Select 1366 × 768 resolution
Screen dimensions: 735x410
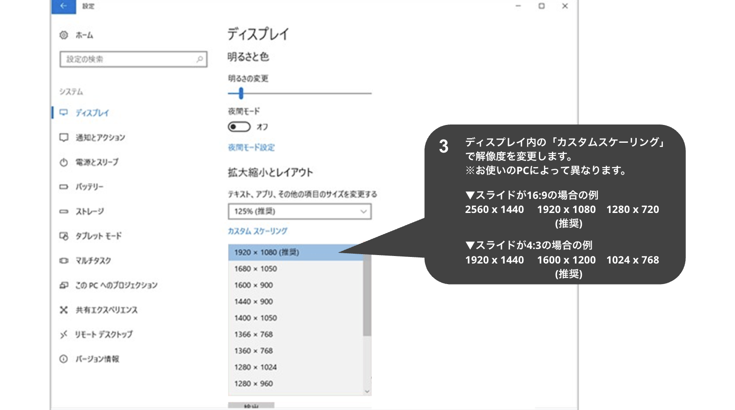pyautogui.click(x=296, y=334)
